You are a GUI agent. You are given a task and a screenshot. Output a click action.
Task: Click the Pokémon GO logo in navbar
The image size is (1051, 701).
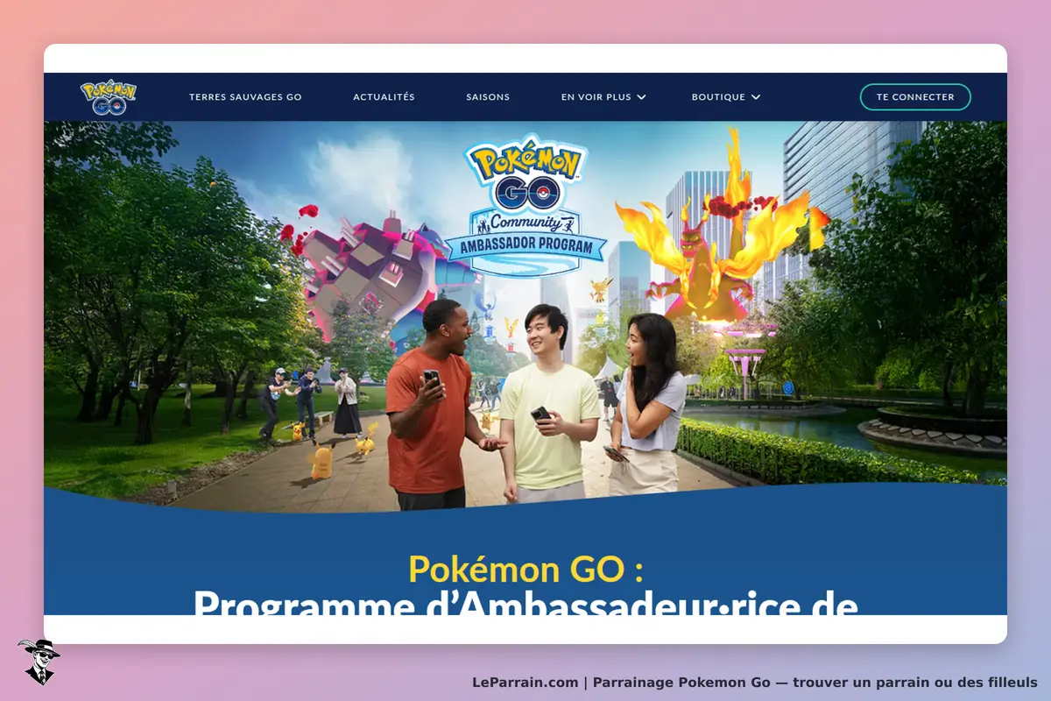[109, 97]
